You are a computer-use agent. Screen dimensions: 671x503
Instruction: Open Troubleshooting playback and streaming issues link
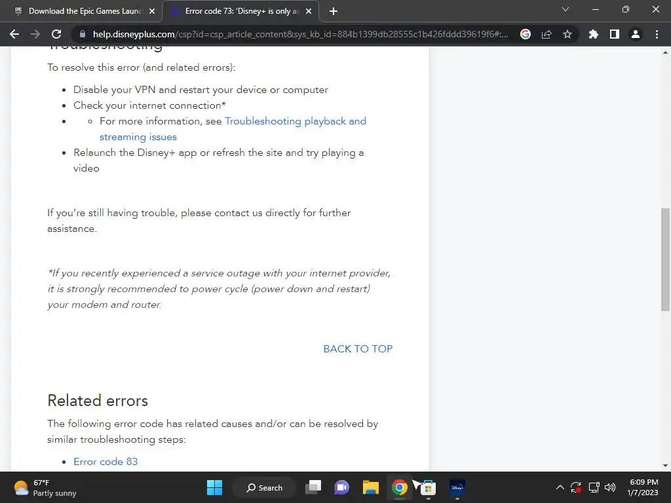point(233,129)
